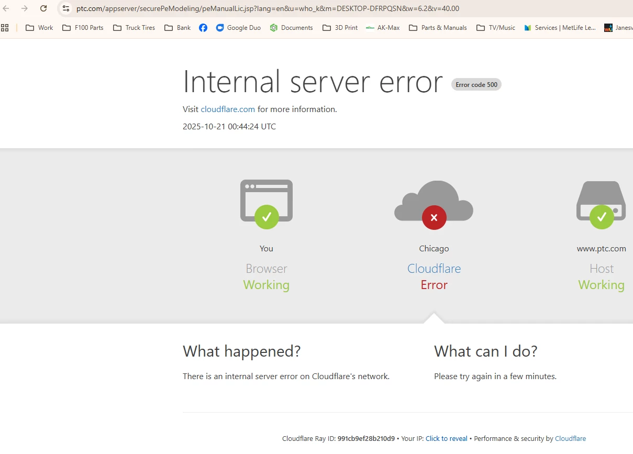633x454 pixels.
Task: Open the apps grid icon in bookmarks bar
Action: (5, 28)
